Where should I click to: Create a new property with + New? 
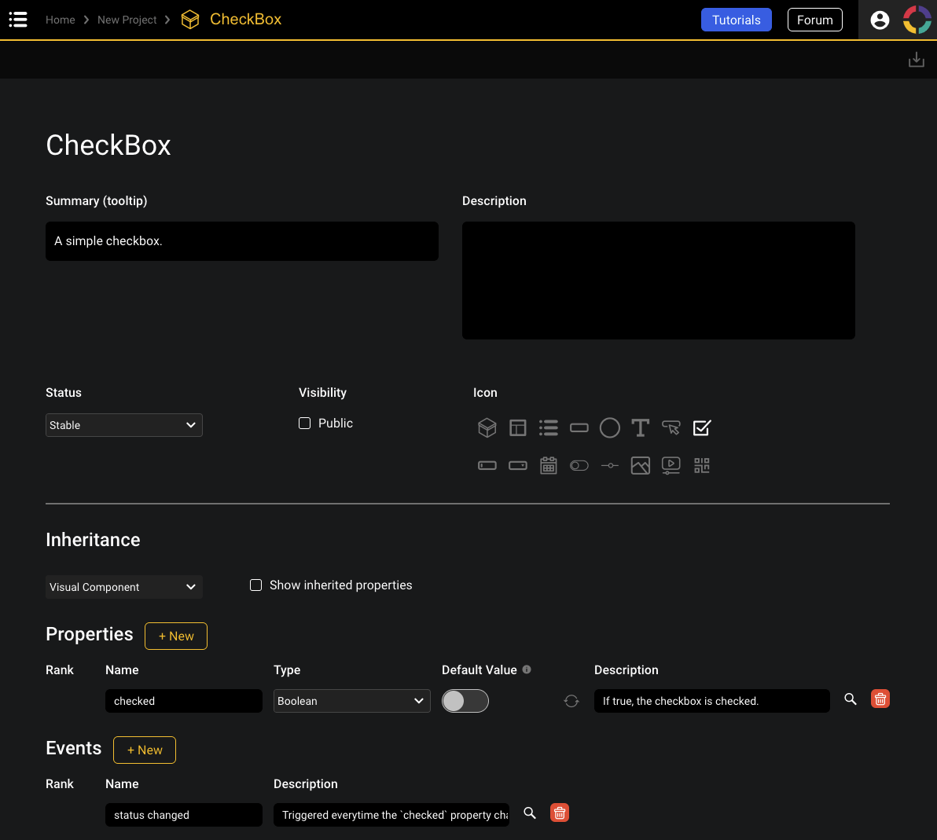pos(175,636)
